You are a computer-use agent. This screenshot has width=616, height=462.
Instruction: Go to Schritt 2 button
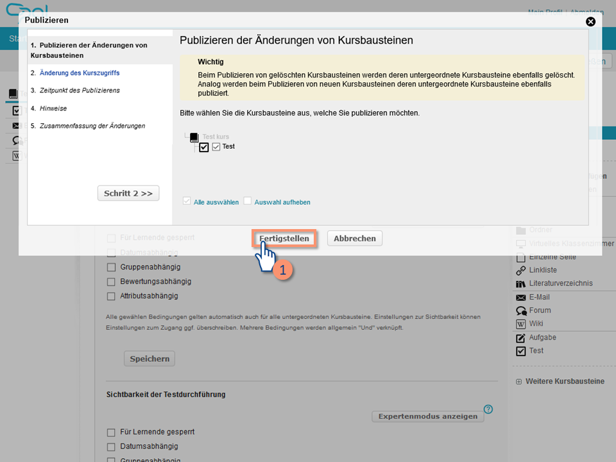tap(128, 193)
